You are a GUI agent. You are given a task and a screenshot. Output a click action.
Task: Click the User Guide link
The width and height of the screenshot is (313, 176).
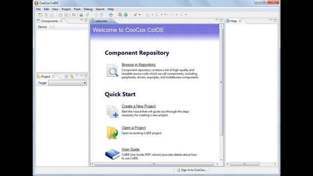coord(131,149)
